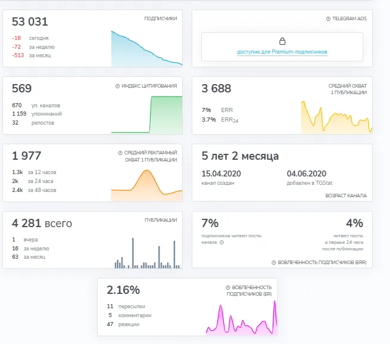This screenshot has width=390, height=344.
Task: Click '1.3k за 12 часов' row
Action: [x=34, y=172]
